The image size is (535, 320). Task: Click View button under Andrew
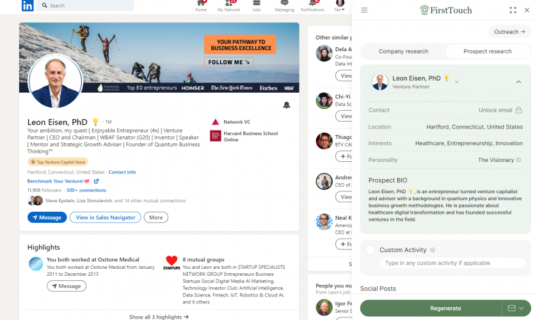(344, 197)
